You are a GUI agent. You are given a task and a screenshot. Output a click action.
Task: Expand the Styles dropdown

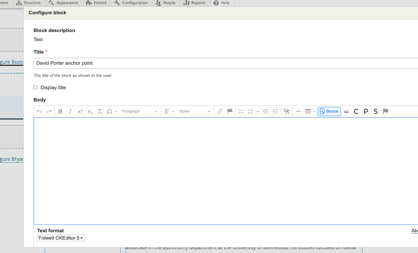tap(195, 111)
